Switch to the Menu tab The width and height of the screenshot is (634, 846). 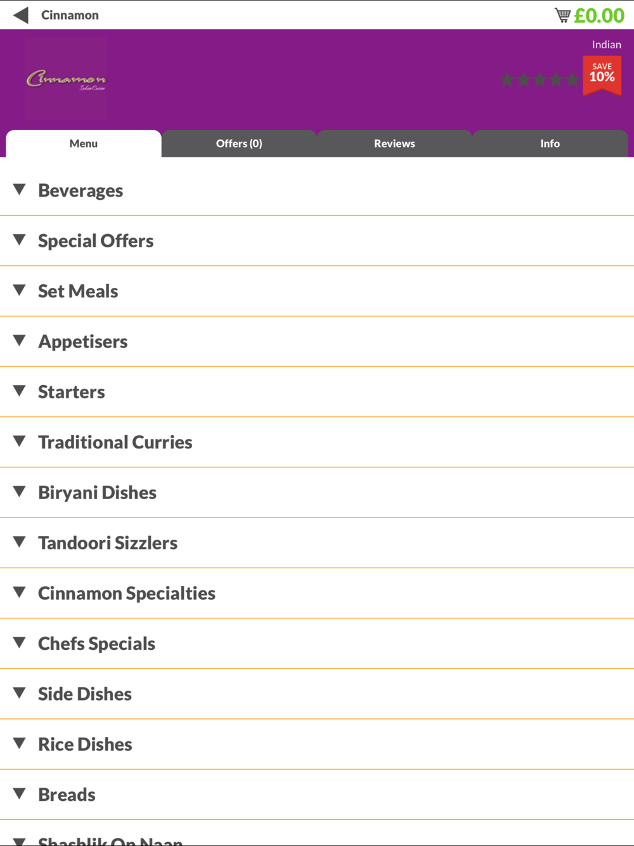tap(84, 143)
